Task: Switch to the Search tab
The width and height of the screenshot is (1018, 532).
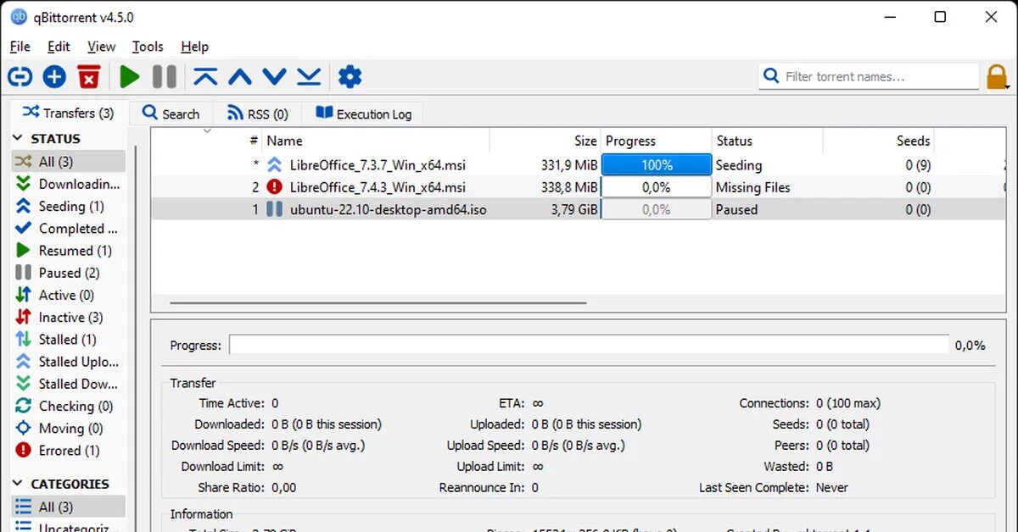Action: tap(171, 114)
